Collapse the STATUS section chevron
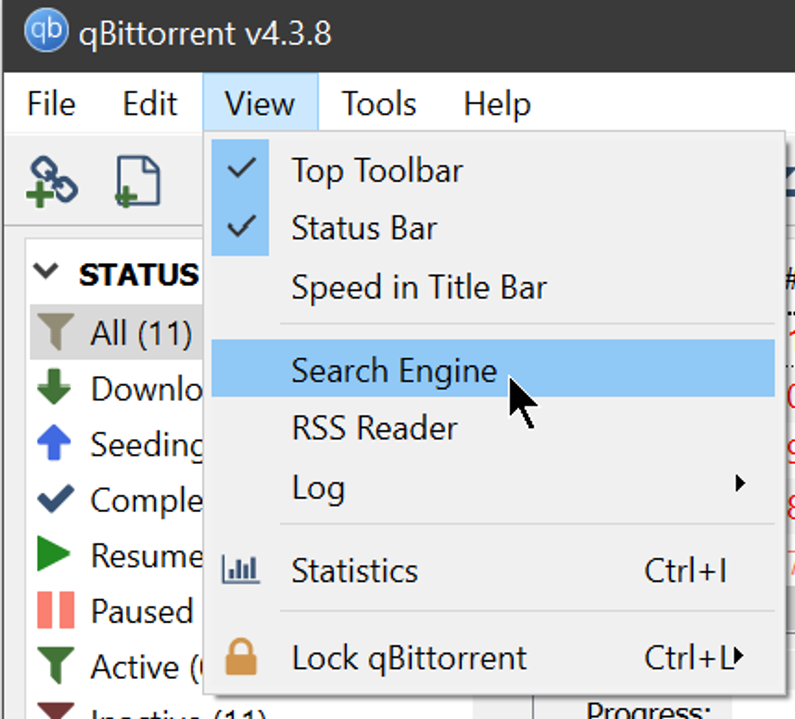 [46, 271]
